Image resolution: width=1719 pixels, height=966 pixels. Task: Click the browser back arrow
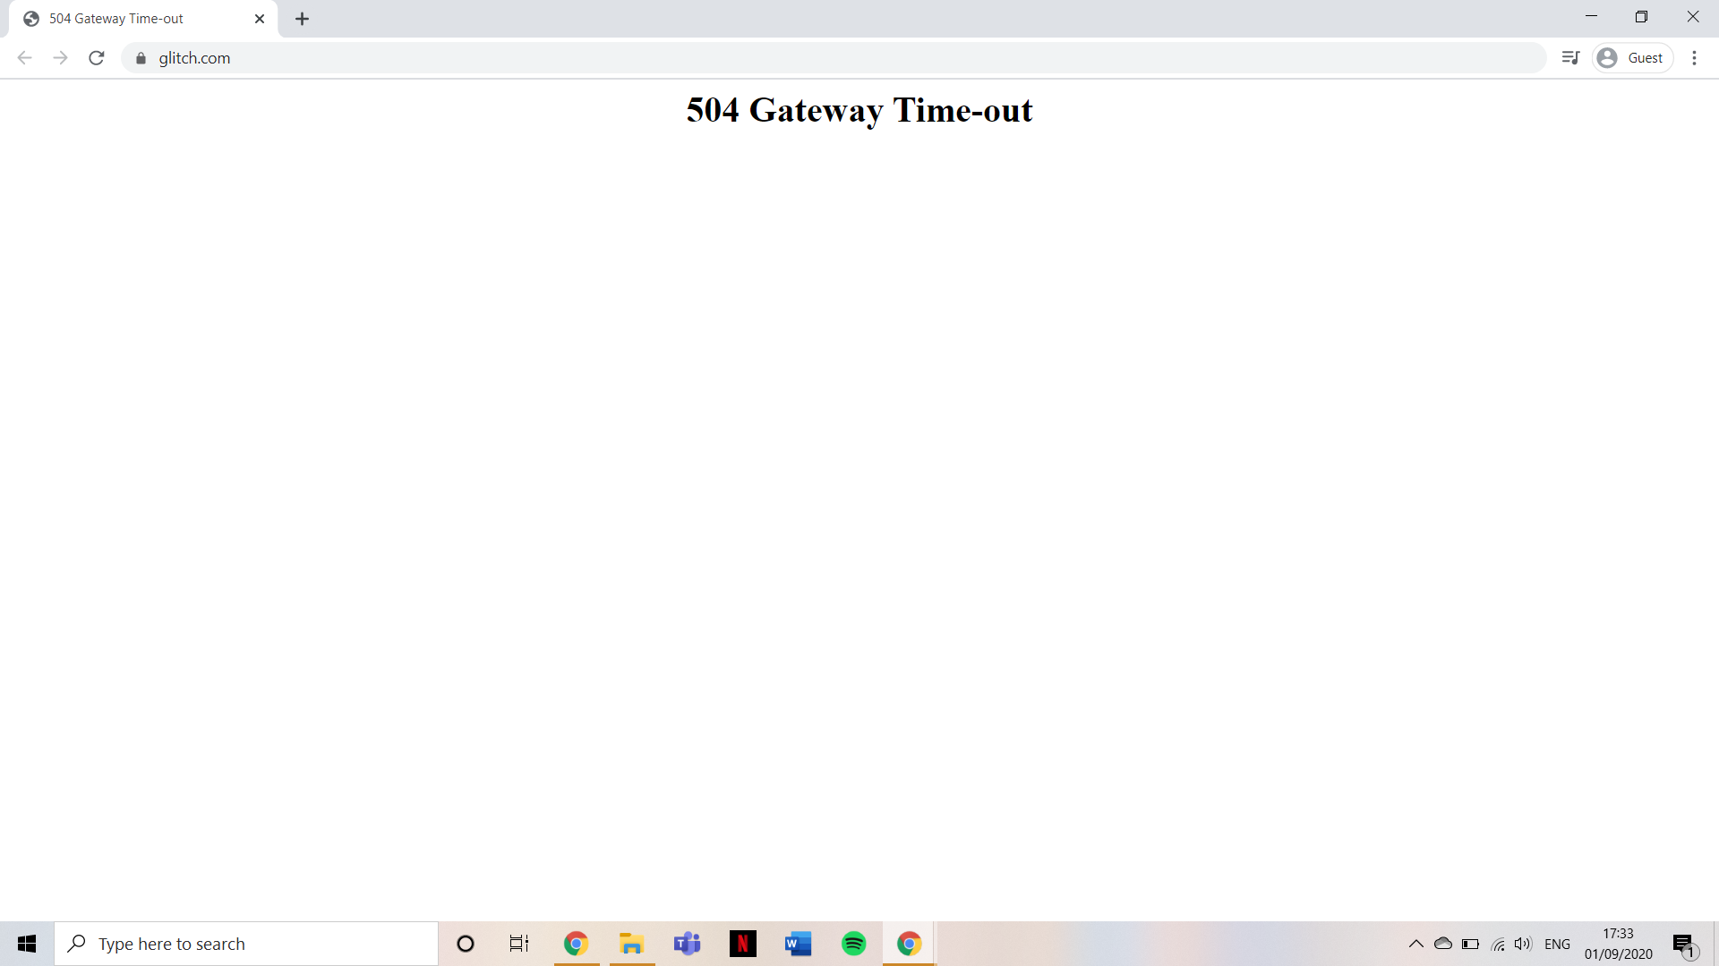coord(25,58)
